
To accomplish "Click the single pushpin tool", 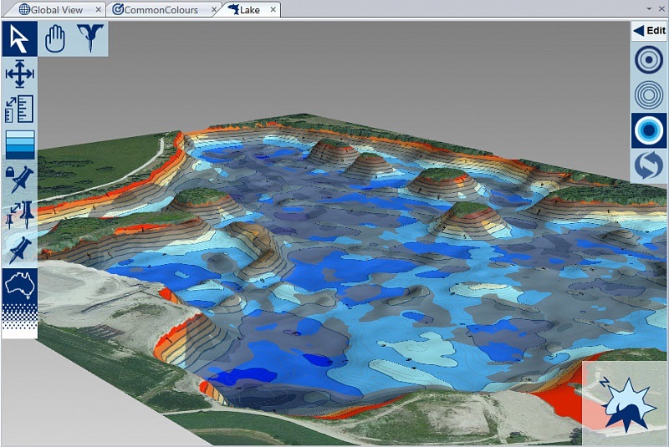I will coord(19,250).
